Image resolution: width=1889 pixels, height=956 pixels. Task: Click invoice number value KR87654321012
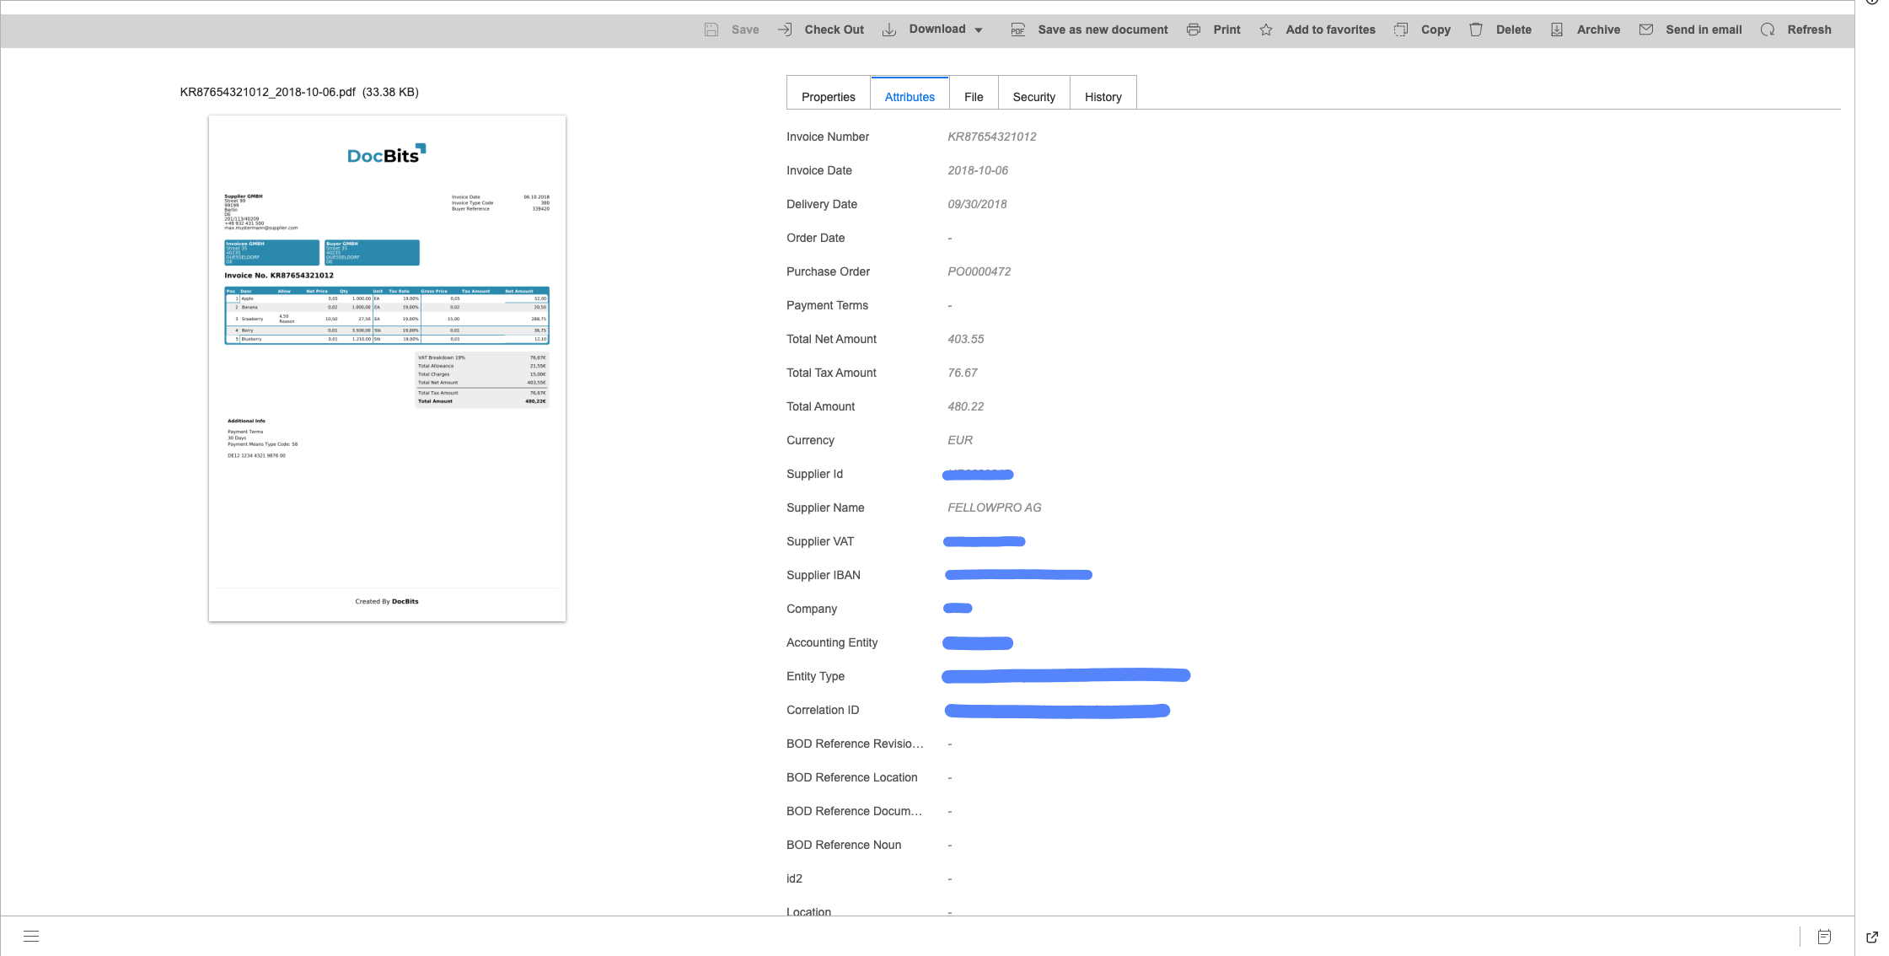coord(992,137)
